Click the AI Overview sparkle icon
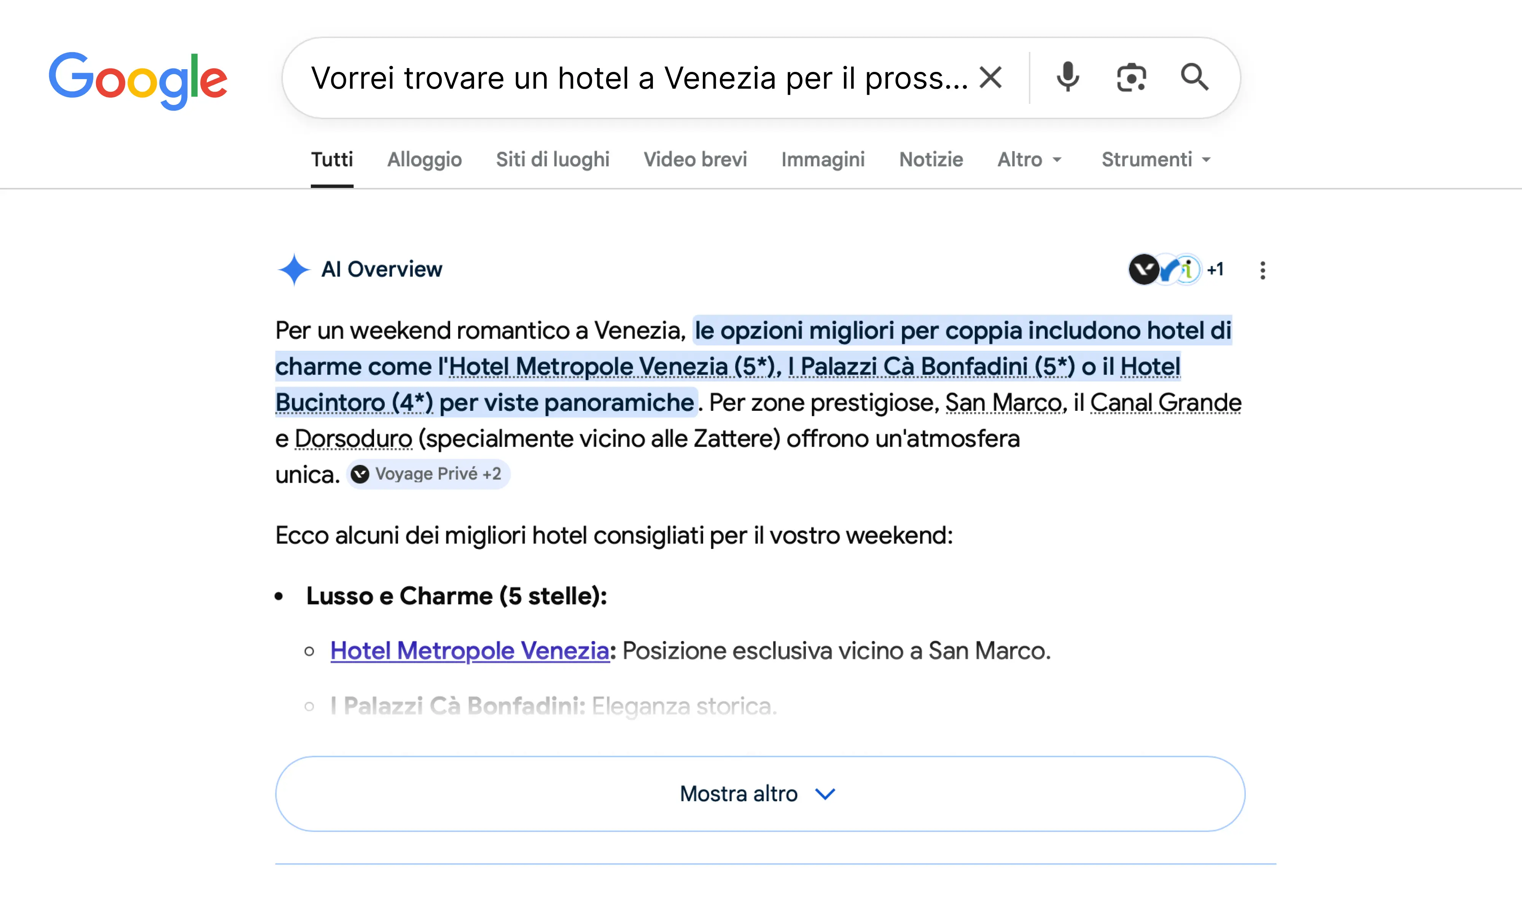 (x=293, y=269)
